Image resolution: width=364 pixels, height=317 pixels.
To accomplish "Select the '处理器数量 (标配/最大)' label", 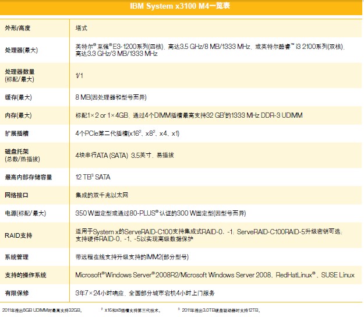I will coord(20,75).
